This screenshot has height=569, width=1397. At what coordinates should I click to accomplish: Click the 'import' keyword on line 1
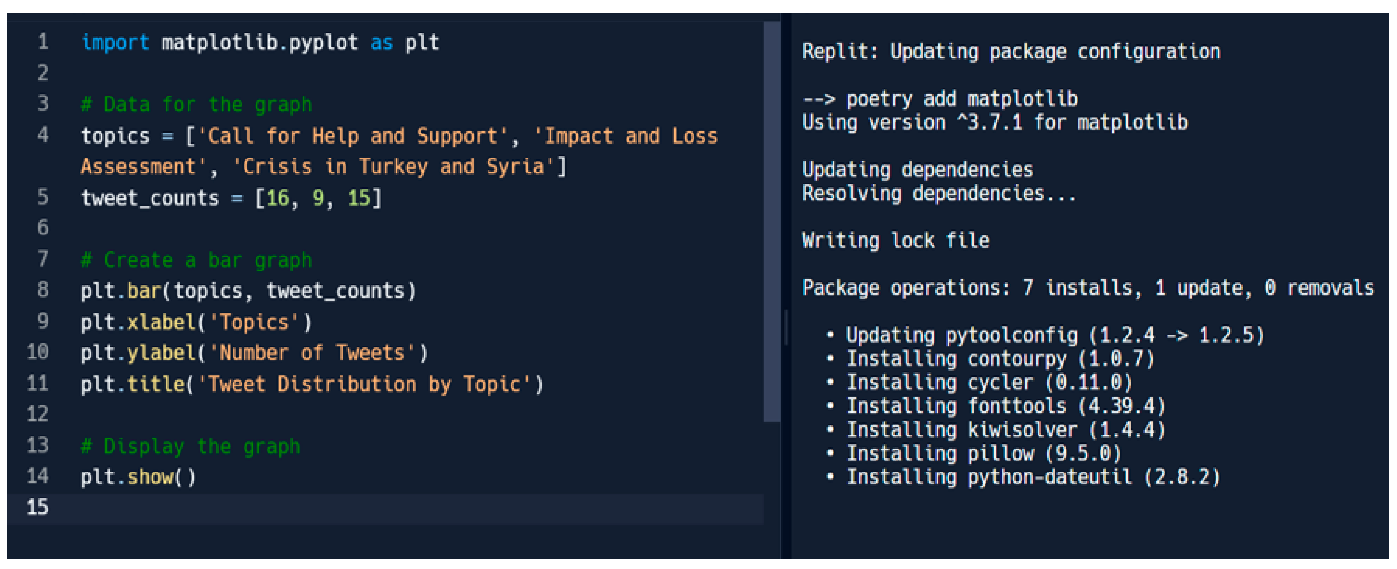(x=115, y=42)
